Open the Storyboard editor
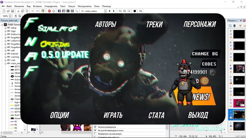Viewport: 246px width, 138px height. pos(59,11)
